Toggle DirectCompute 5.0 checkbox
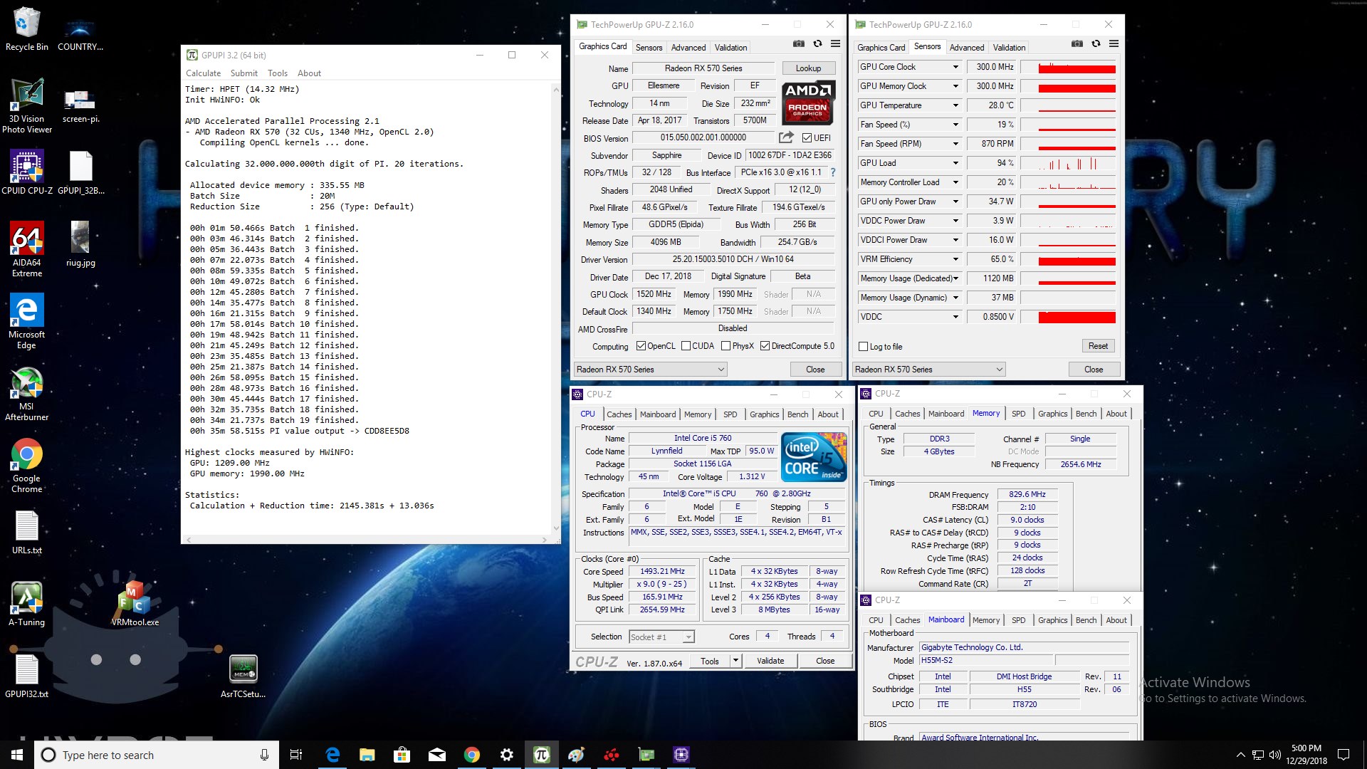 (765, 346)
